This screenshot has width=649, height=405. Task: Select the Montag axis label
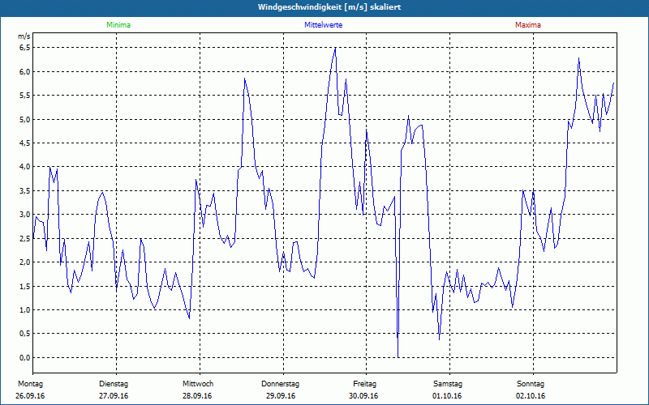tap(30, 384)
